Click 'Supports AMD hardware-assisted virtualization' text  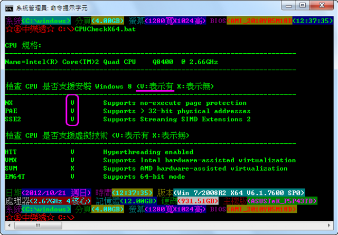pyautogui.click(x=195, y=169)
